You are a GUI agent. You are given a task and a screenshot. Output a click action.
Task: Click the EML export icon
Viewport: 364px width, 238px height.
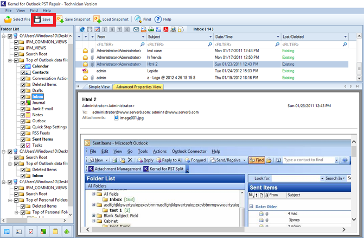click(144, 29)
